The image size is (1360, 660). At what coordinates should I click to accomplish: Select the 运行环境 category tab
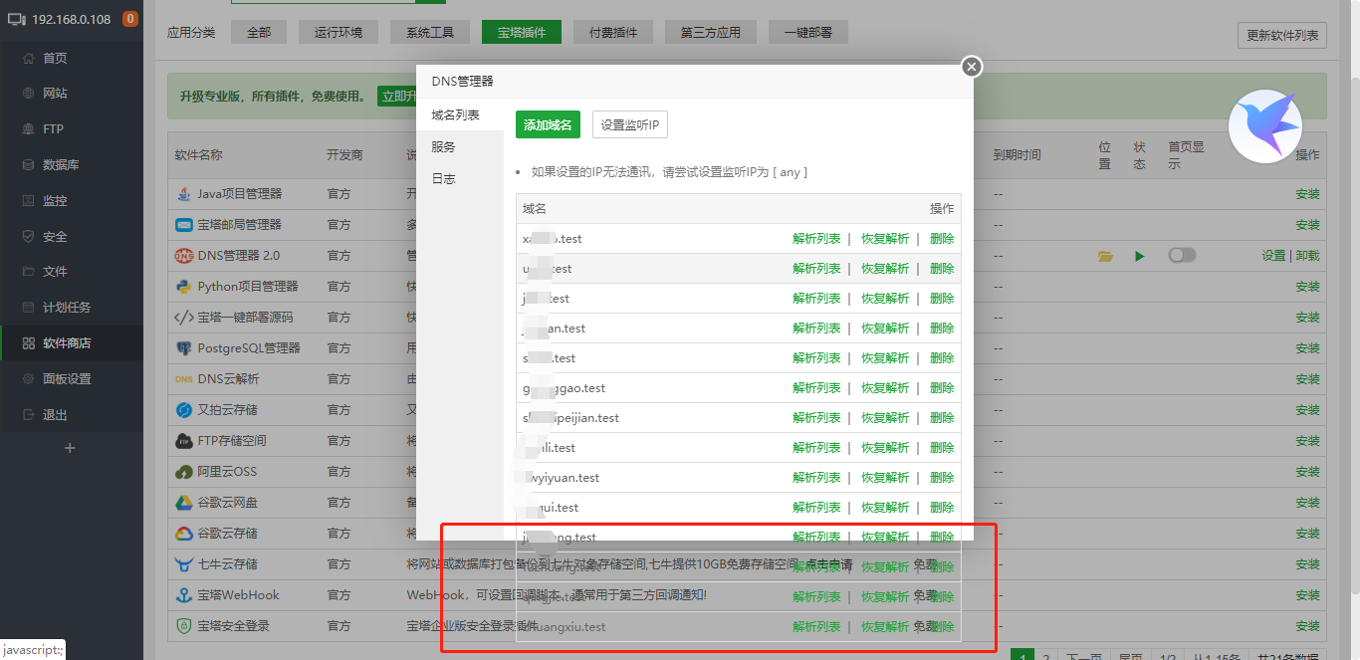(339, 32)
